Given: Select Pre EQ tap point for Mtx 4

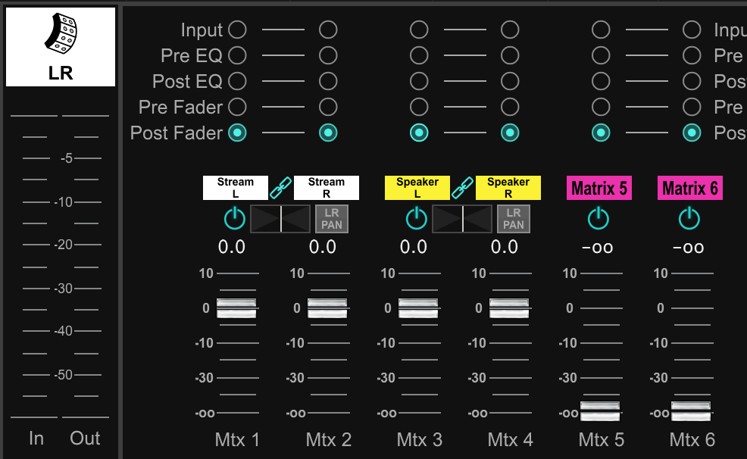Looking at the screenshot, I should point(510,55).
